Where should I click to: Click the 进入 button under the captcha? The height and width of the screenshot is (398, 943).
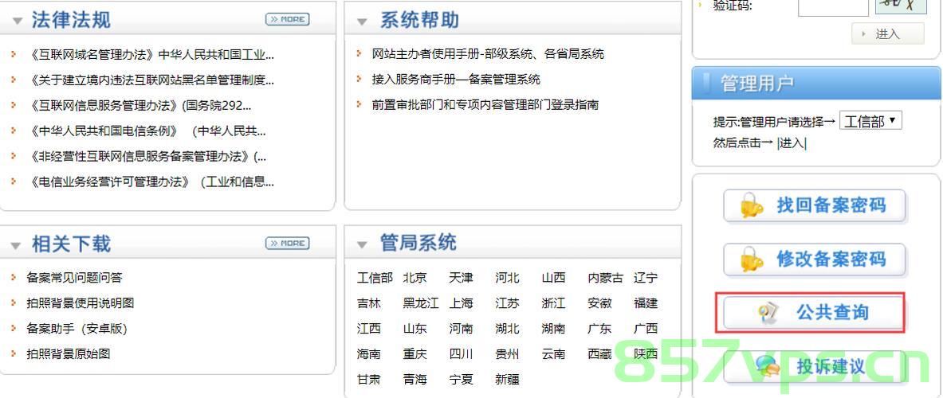[888, 33]
